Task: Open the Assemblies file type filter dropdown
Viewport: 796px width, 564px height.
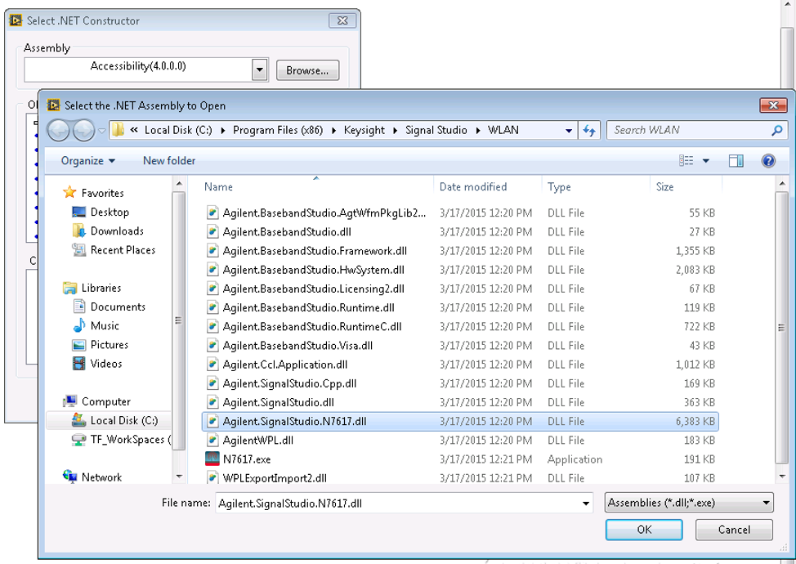Action: click(x=689, y=503)
